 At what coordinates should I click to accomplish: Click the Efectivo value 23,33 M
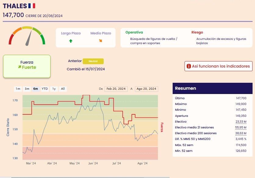(241, 121)
